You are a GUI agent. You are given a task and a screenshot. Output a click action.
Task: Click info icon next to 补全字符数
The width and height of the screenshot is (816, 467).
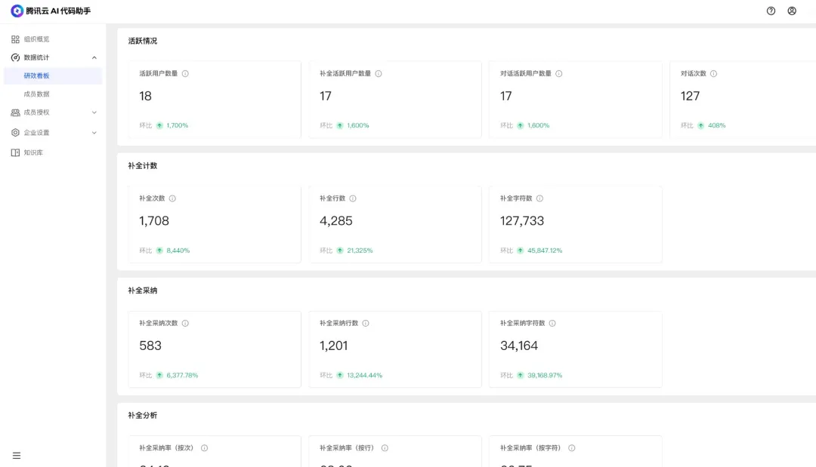pos(539,198)
